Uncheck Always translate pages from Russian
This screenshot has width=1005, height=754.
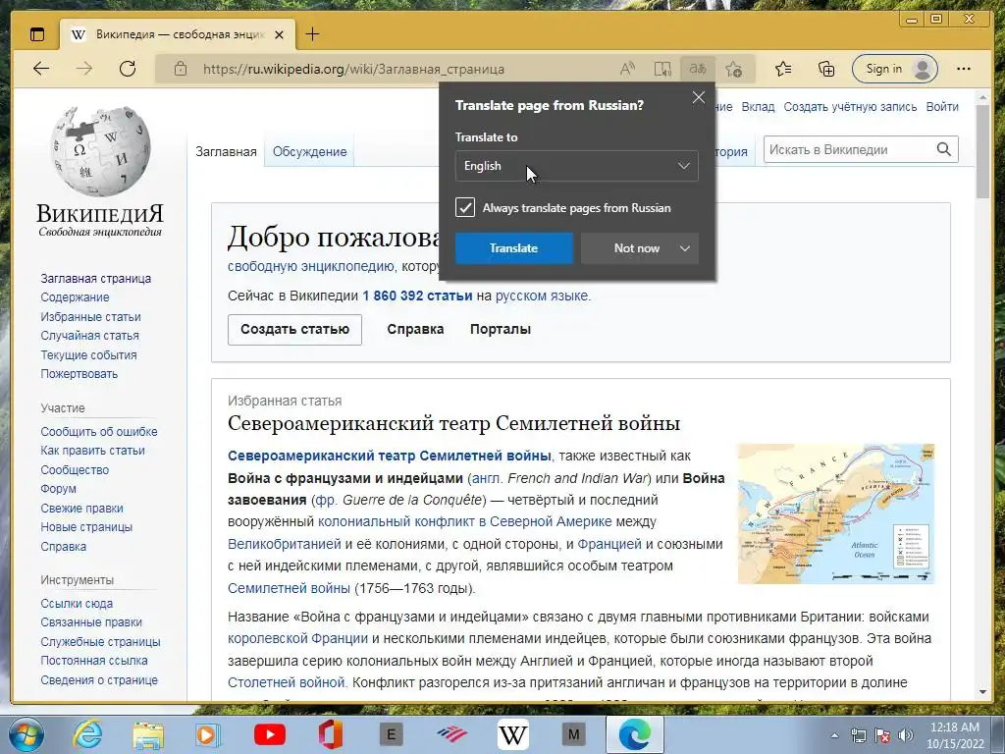tap(465, 207)
